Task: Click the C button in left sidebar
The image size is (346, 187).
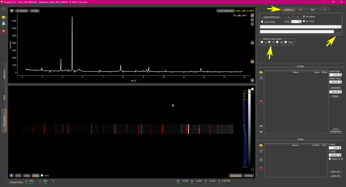Action: pyautogui.click(x=3, y=8)
